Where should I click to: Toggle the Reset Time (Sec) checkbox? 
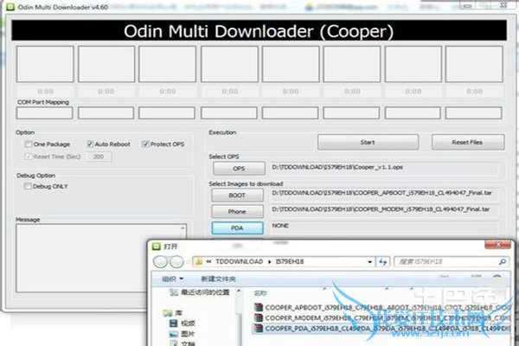point(29,157)
